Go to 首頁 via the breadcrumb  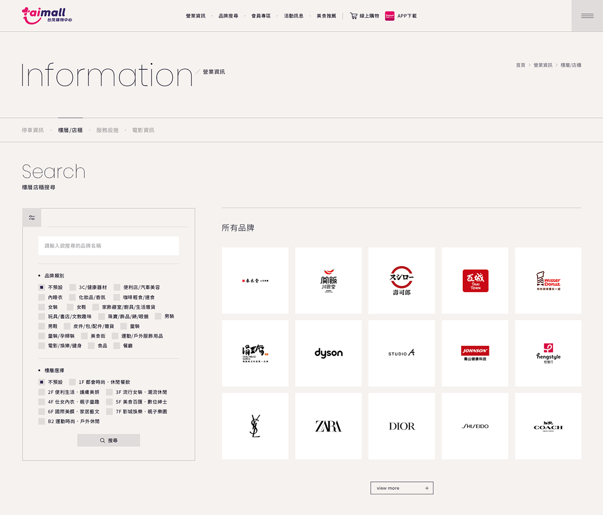point(521,65)
